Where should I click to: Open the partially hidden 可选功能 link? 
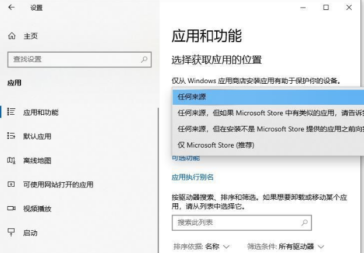pyautogui.click(x=186, y=158)
